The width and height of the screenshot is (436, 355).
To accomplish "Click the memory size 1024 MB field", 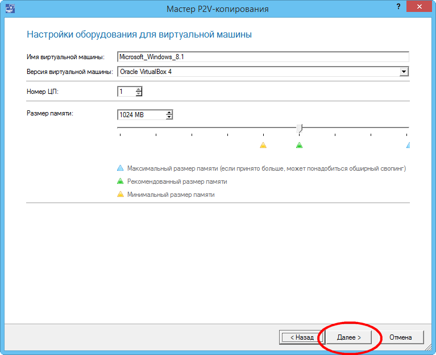I will click(142, 114).
